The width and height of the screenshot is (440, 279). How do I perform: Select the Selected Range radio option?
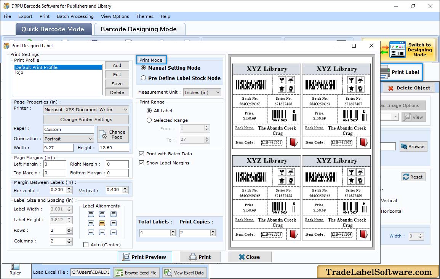149,120
